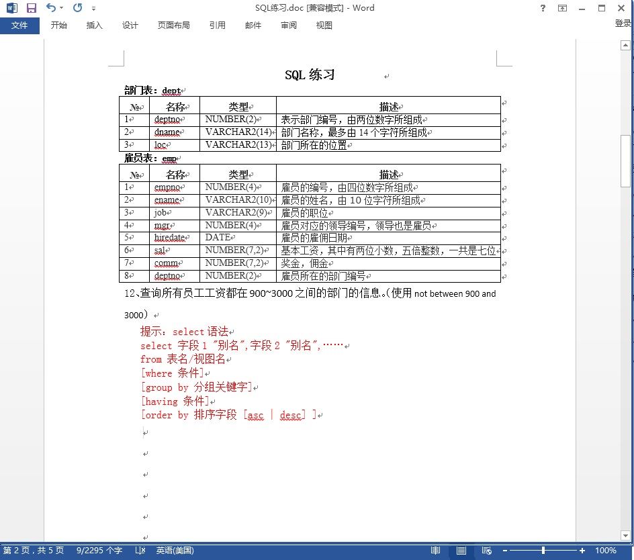Switch to Read Mode view

(435, 551)
